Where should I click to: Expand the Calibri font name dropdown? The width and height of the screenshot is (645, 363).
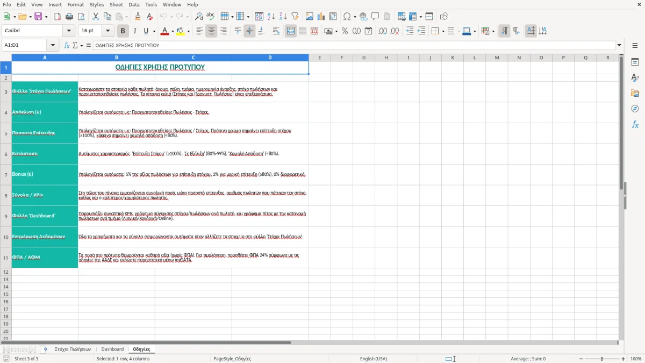click(69, 31)
